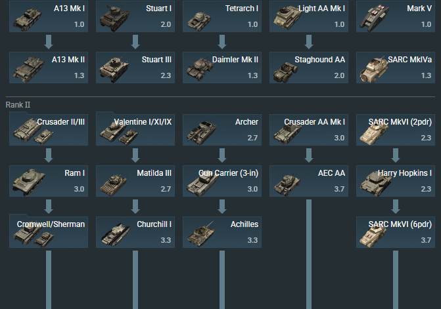The height and width of the screenshot is (309, 441).
Task: Click the 'Rank II' section label
Action: point(18,105)
